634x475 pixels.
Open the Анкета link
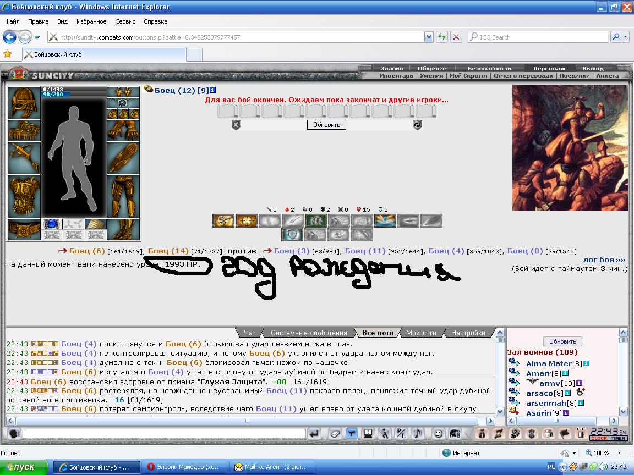[x=608, y=75]
